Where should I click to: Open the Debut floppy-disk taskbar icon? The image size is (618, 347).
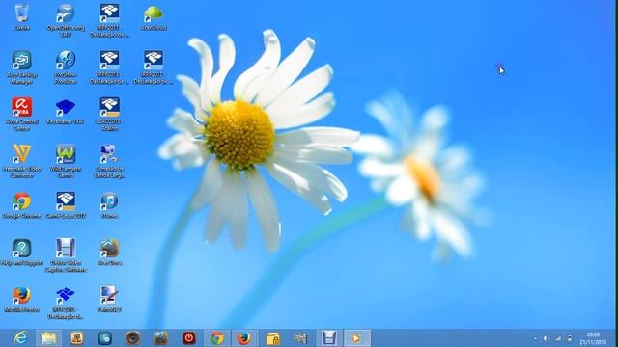point(328,338)
